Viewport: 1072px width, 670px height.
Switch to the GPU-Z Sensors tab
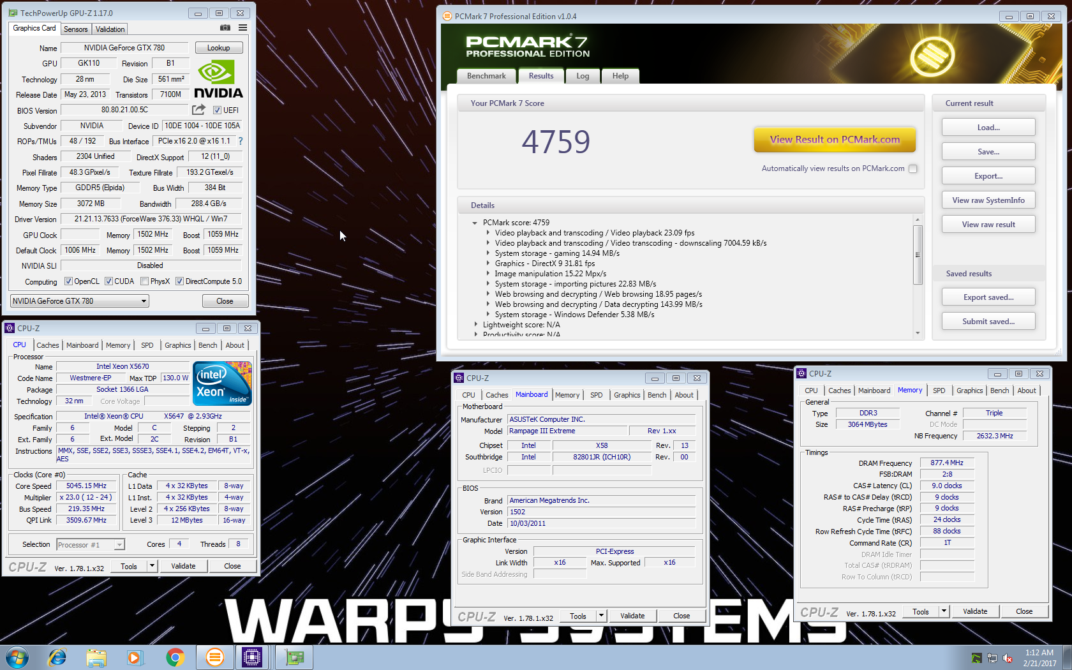point(76,29)
